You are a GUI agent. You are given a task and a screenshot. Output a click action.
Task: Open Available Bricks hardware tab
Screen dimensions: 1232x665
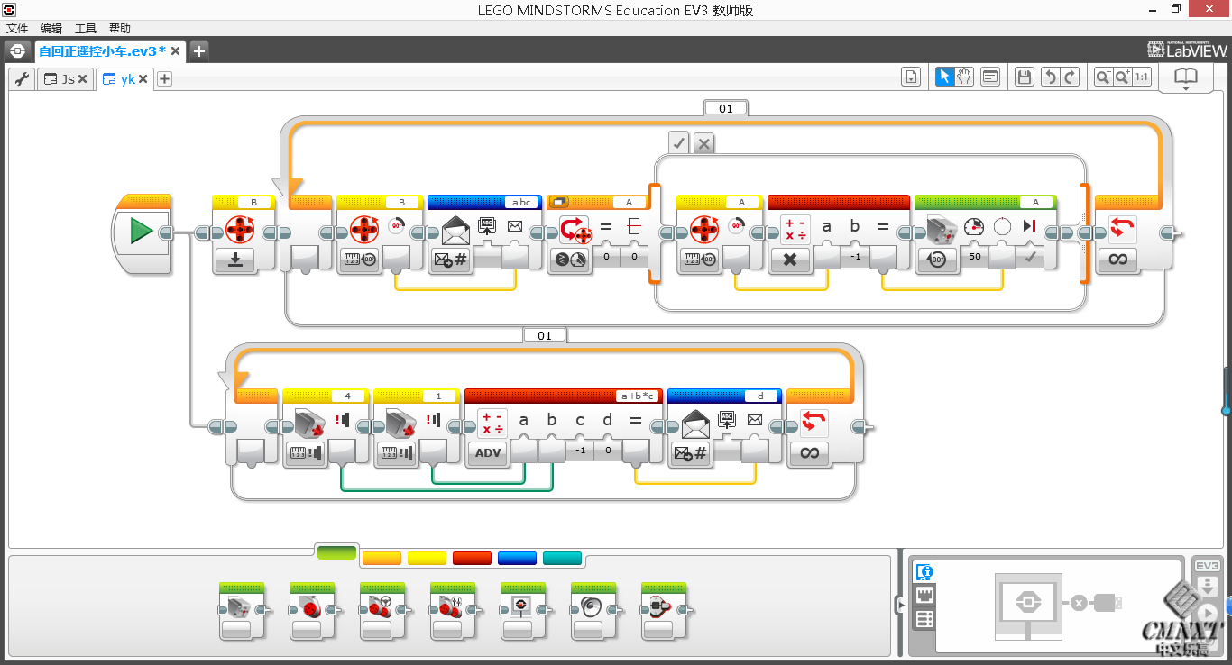click(924, 619)
